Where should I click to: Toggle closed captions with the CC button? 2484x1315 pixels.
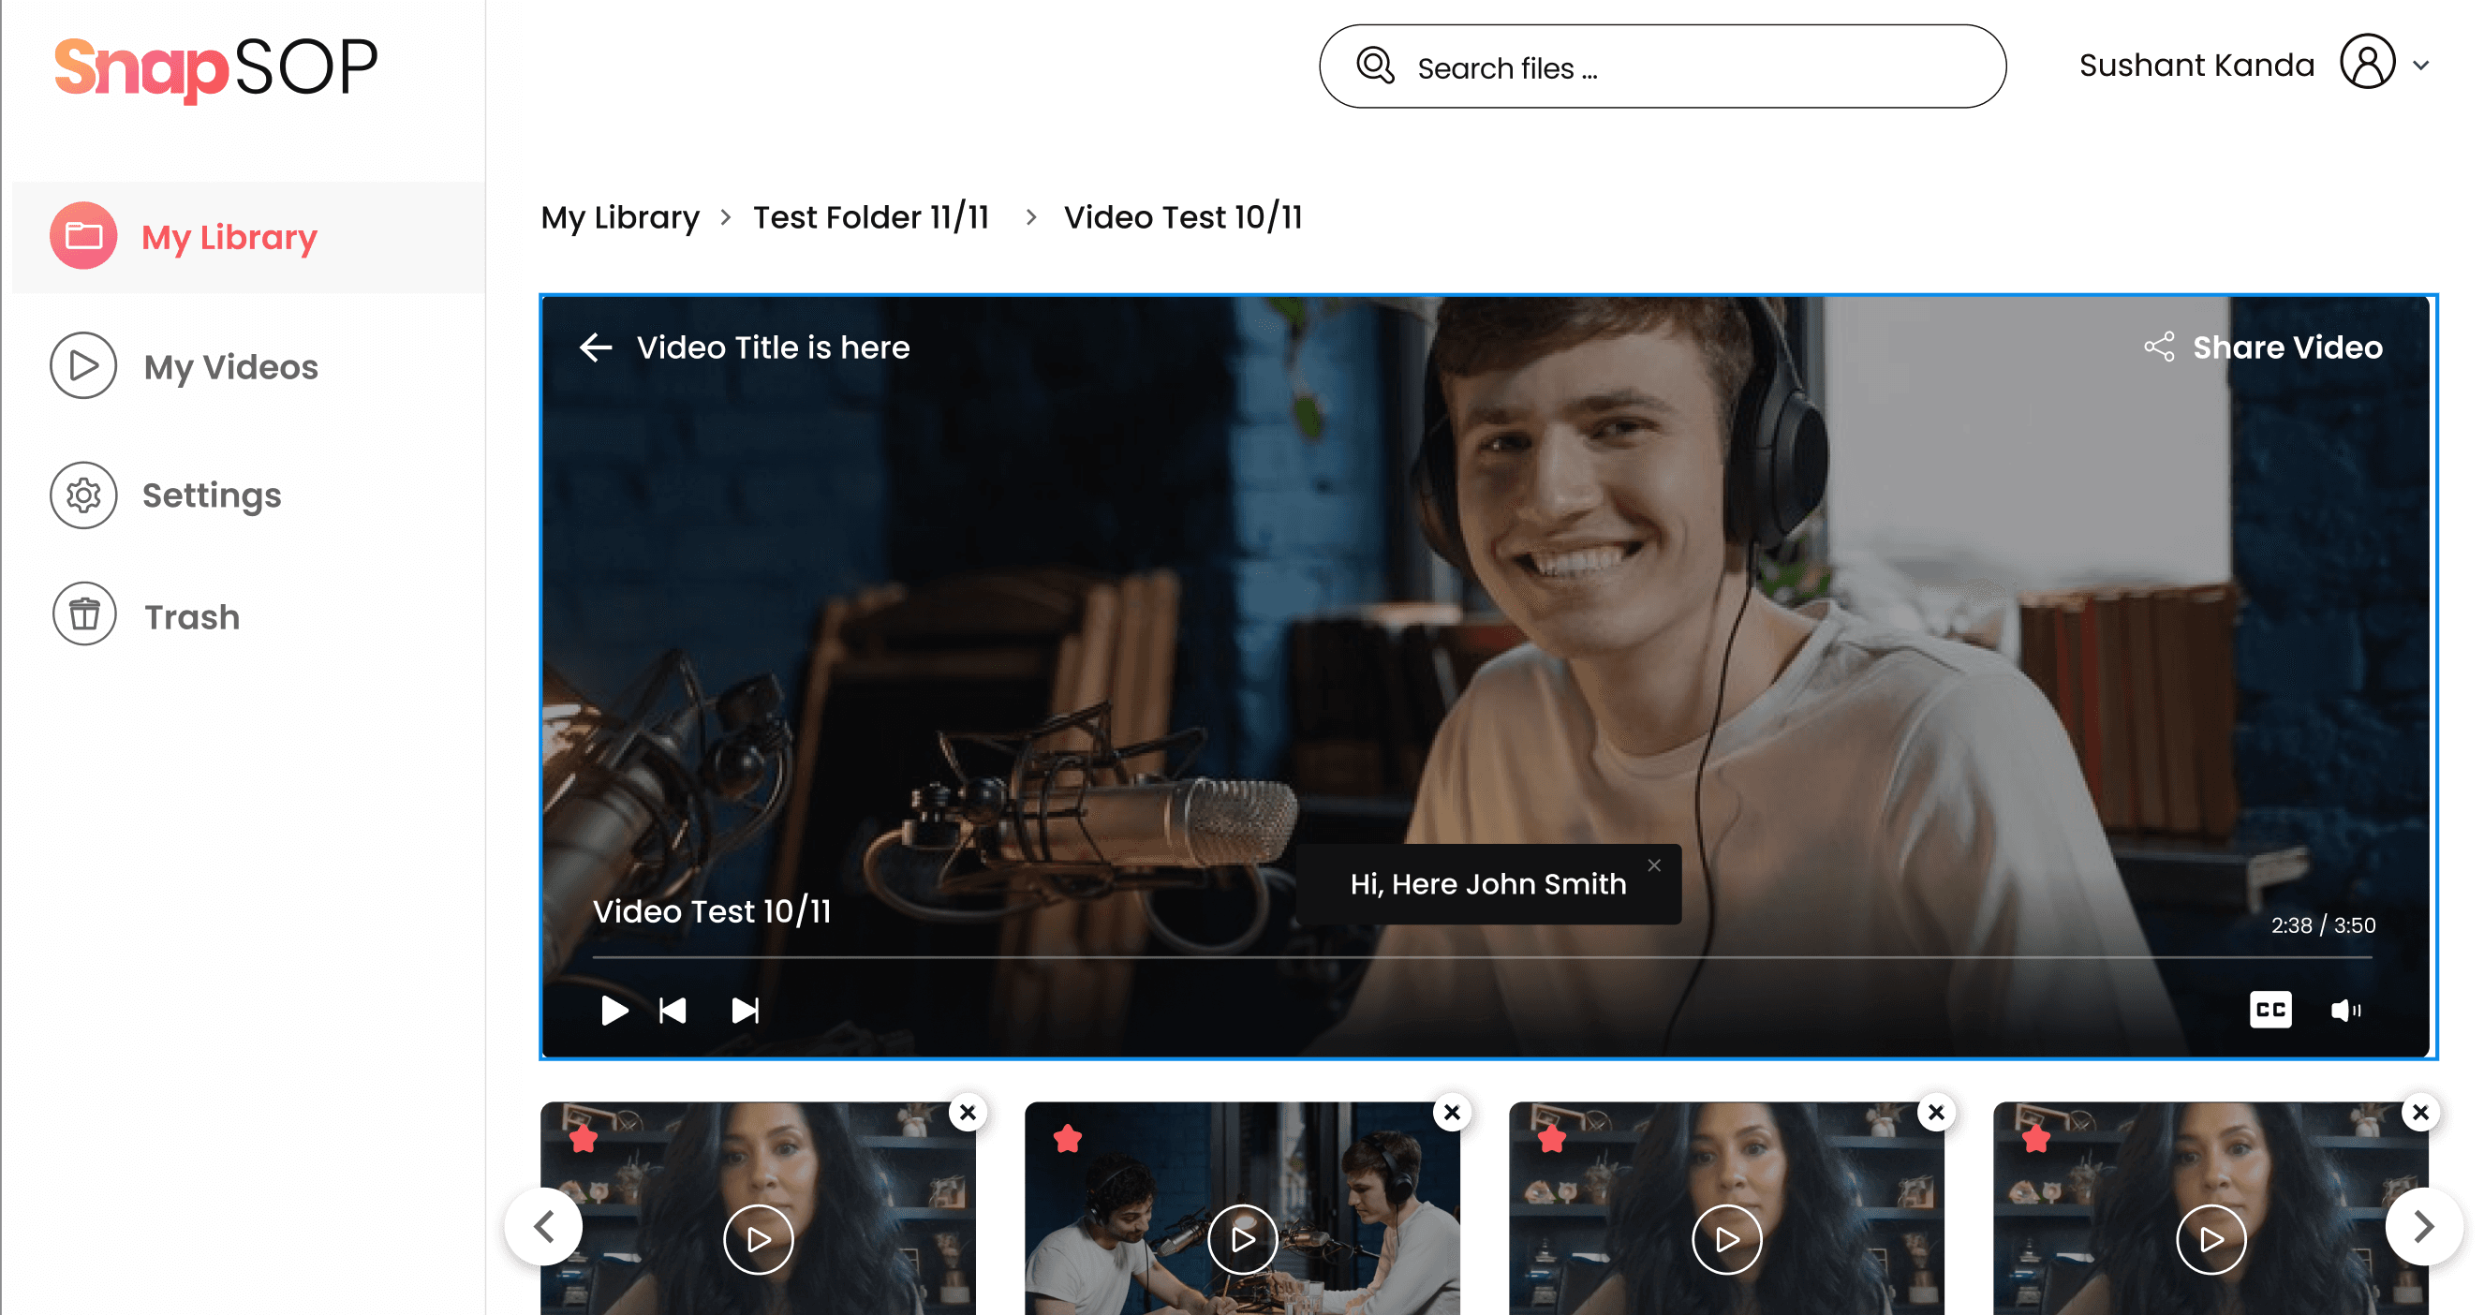[2270, 1010]
